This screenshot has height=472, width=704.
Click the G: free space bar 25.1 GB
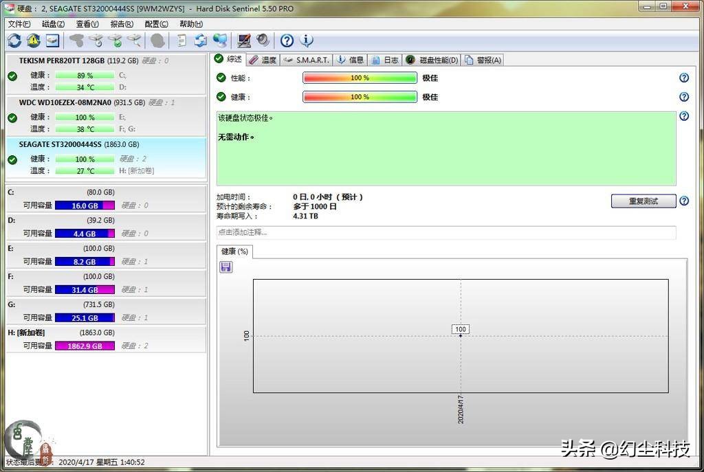[85, 317]
